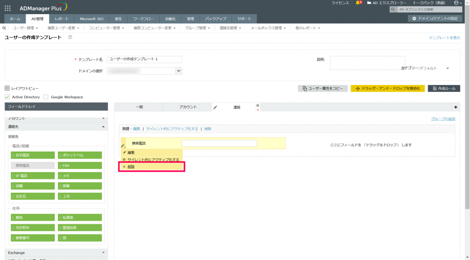Click テンプレートを表示 link
The image size is (470, 260).
444,38
